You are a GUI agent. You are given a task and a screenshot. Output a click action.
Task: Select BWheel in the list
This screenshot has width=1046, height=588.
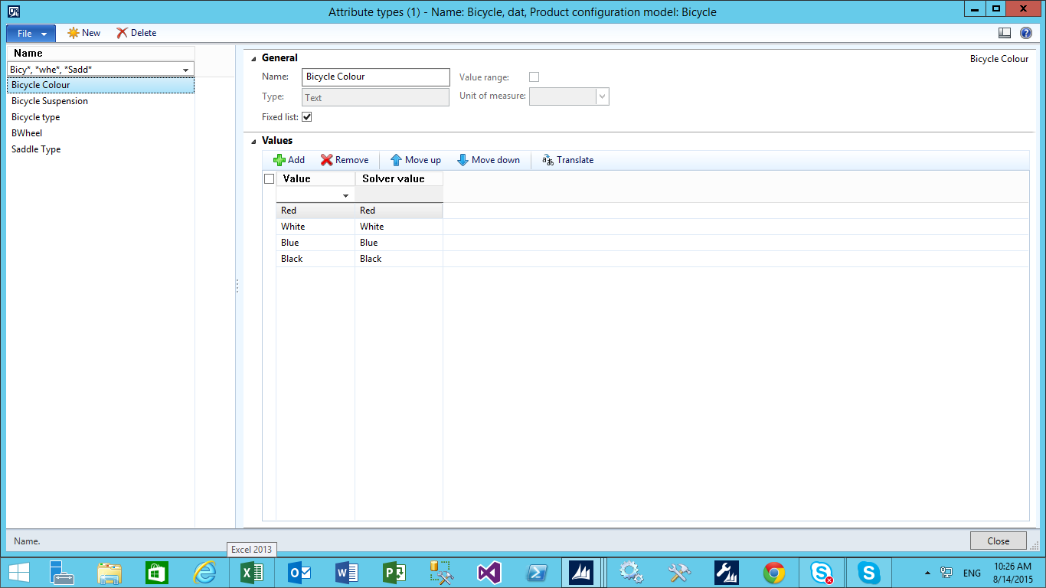click(100, 133)
